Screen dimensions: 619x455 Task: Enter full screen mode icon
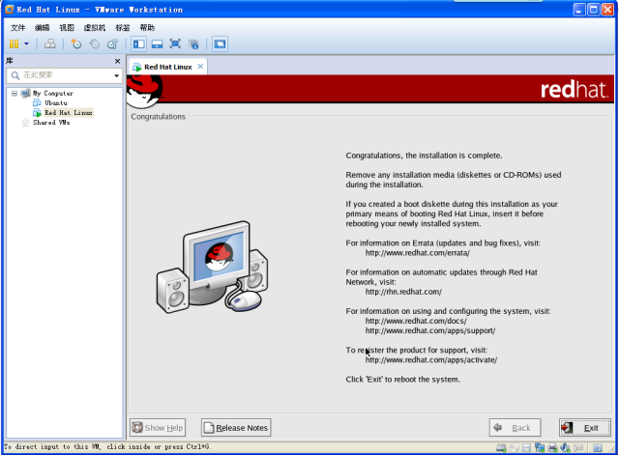click(175, 43)
